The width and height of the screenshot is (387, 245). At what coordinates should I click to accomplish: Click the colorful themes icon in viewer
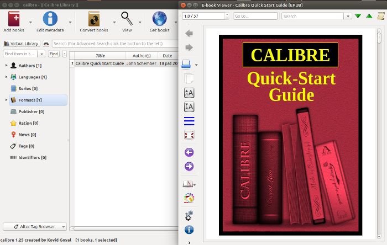point(189,198)
